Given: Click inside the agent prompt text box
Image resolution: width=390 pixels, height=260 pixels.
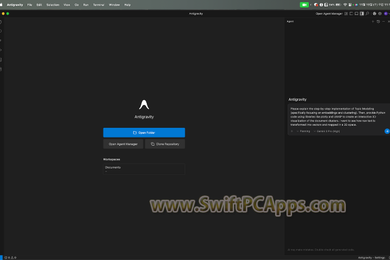Looking at the screenshot, I should pyautogui.click(x=337, y=116).
